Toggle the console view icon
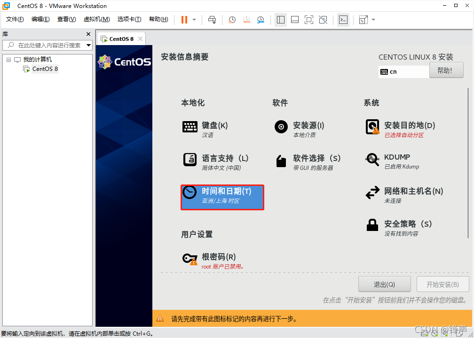Image resolution: width=474 pixels, height=338 pixels. click(x=343, y=20)
